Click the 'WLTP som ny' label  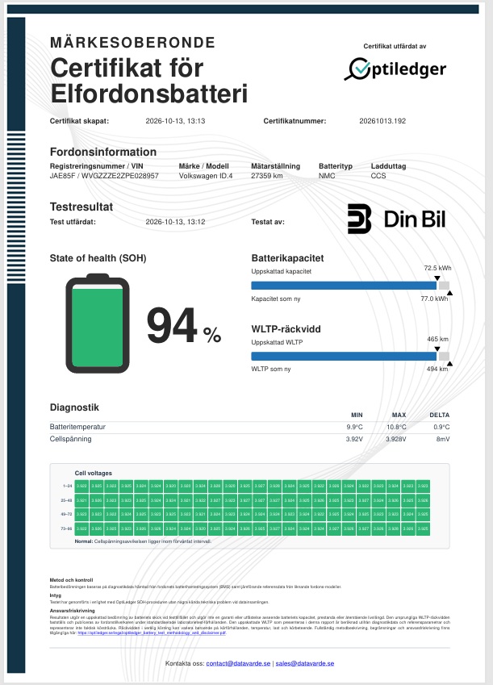tap(271, 370)
